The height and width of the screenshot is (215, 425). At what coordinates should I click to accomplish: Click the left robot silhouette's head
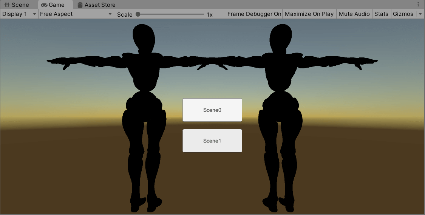pyautogui.click(x=144, y=37)
